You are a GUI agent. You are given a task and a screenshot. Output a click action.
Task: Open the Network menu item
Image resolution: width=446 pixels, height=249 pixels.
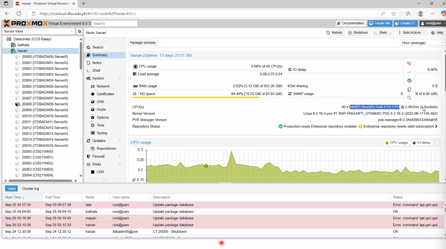(103, 86)
